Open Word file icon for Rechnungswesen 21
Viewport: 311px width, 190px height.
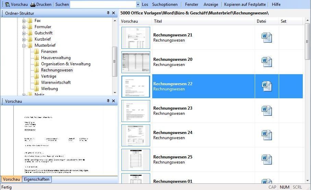(x=266, y=37)
